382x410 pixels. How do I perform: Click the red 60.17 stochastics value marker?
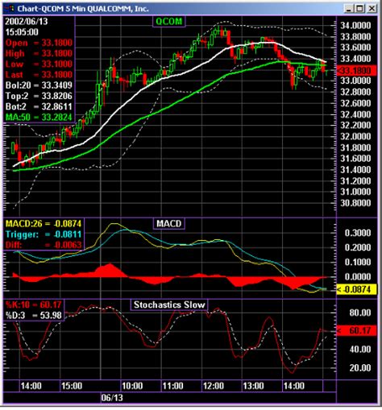point(356,330)
